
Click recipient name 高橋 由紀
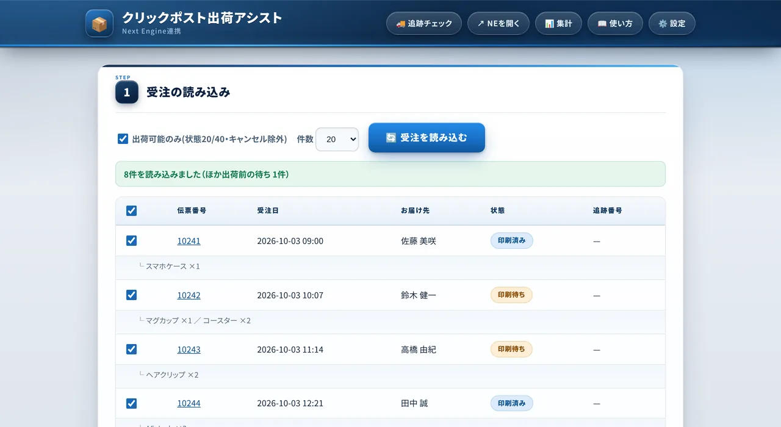pos(419,350)
